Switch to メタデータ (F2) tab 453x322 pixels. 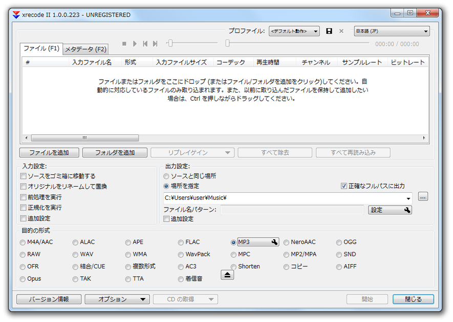[x=85, y=50]
